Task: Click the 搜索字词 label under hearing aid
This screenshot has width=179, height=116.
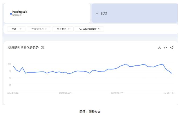Action: click(x=17, y=15)
